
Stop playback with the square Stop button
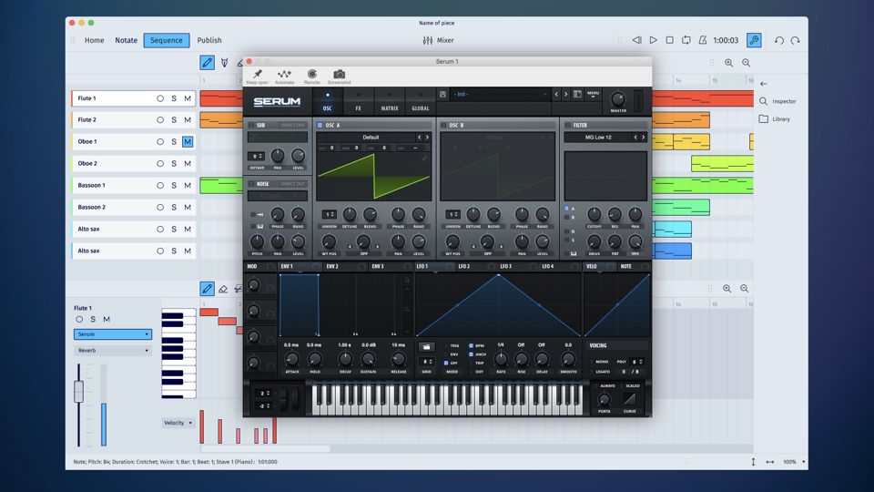tap(670, 40)
